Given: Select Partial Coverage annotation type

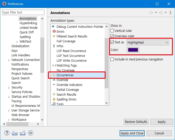Looking at the screenshot, I should [x=68, y=90].
